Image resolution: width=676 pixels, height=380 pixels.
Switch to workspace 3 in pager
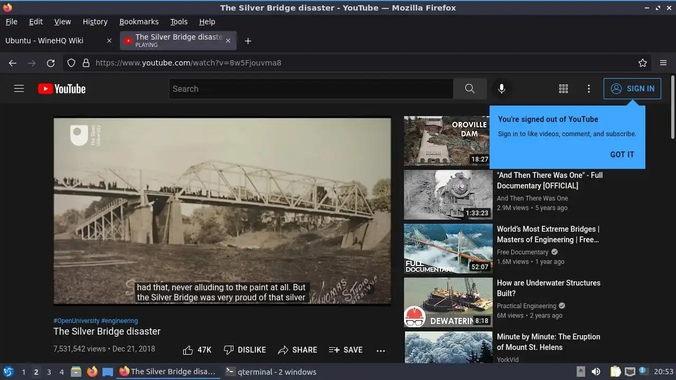pos(49,372)
